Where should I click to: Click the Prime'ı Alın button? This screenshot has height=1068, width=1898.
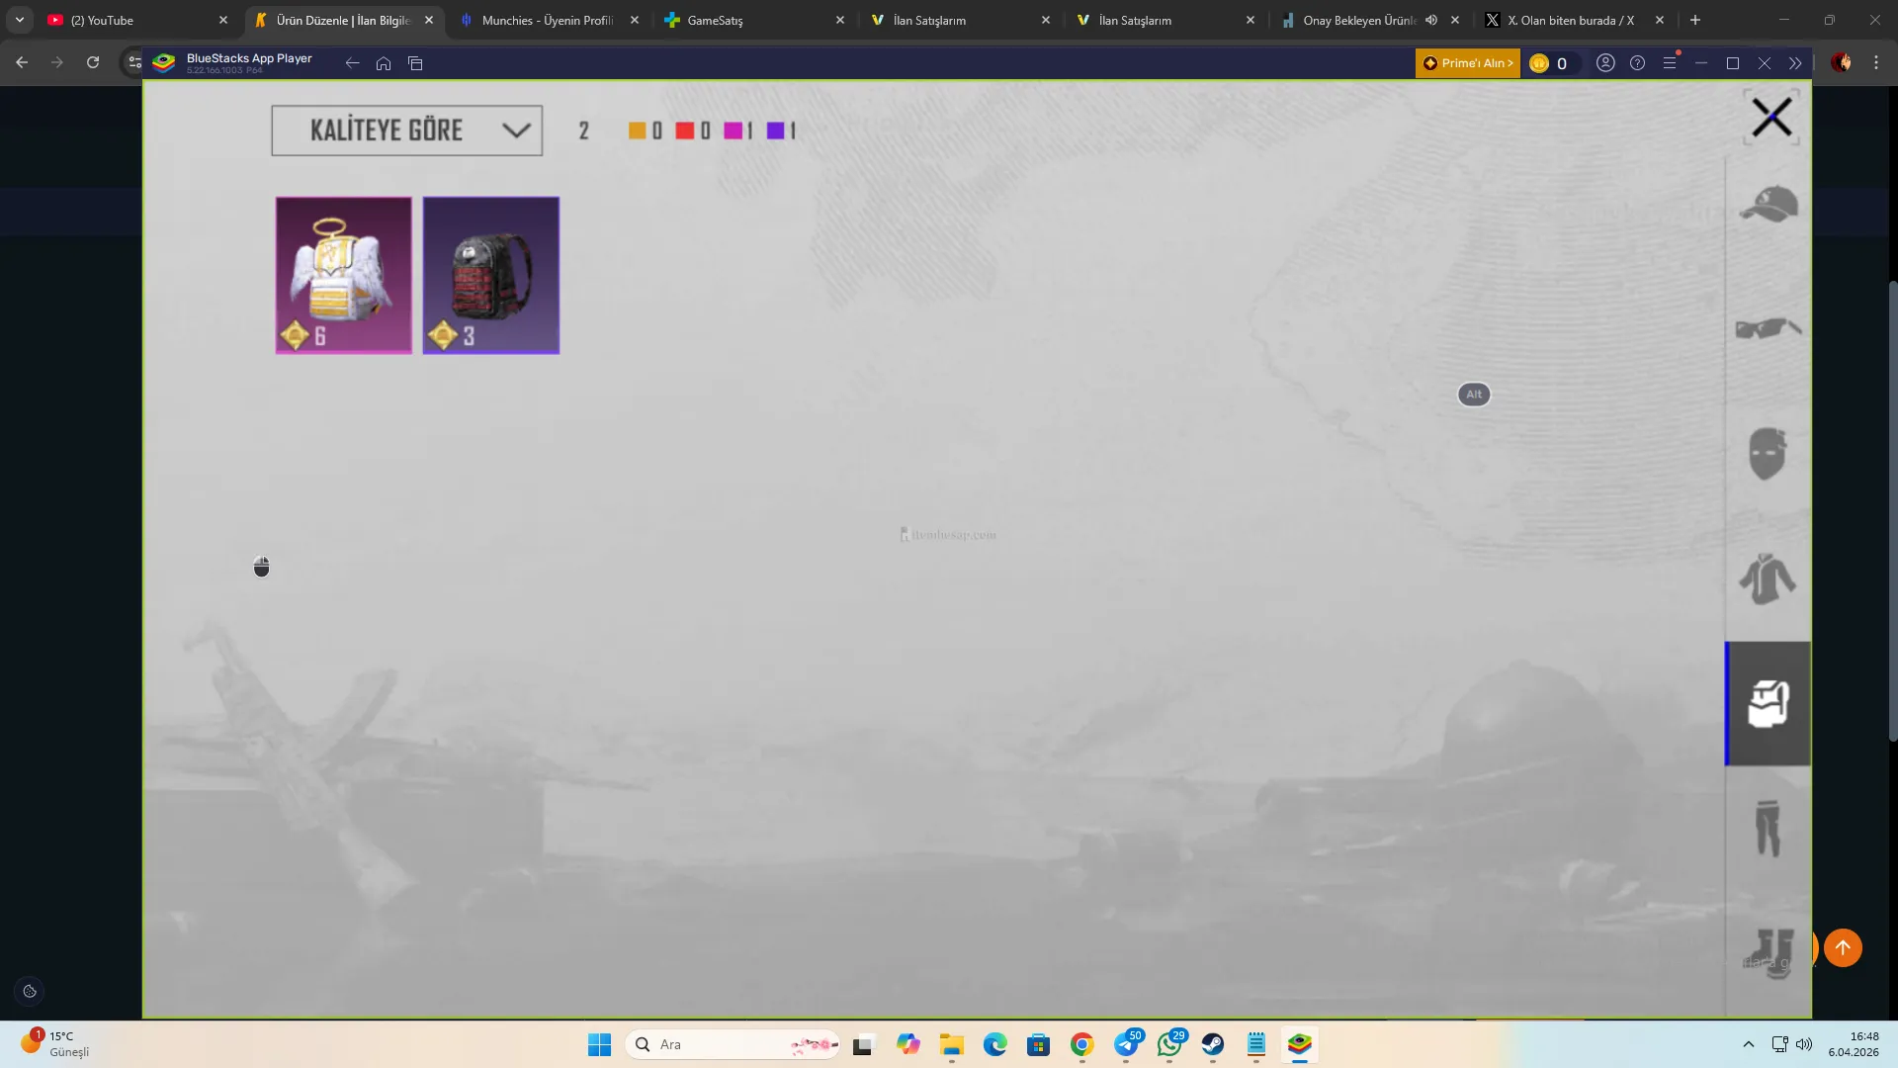pos(1467,63)
